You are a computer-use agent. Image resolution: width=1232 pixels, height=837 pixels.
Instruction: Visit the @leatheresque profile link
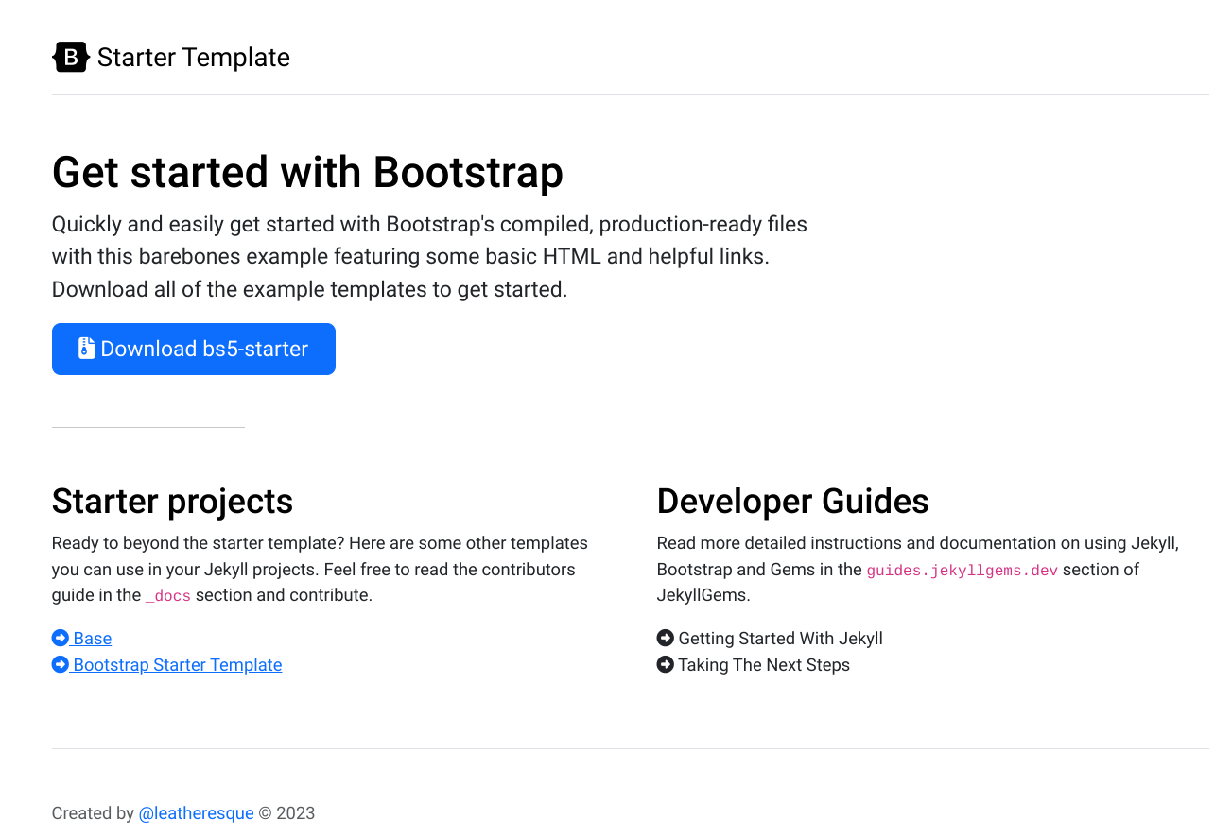[197, 813]
